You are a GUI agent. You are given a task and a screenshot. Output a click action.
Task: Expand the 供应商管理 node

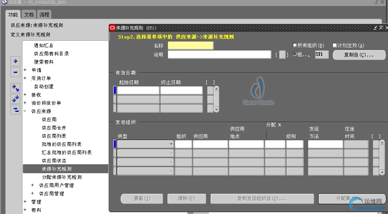tap(32, 193)
